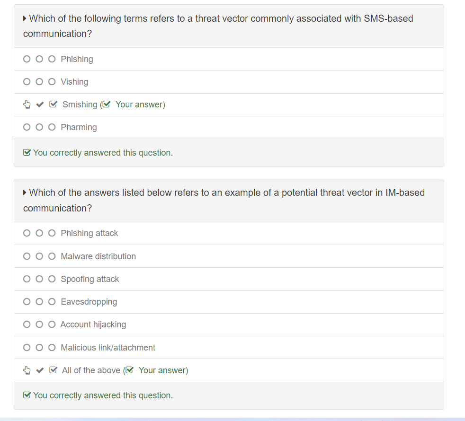Select the leftmost circle in the Vishing row
This screenshot has width=465, height=421.
click(27, 82)
